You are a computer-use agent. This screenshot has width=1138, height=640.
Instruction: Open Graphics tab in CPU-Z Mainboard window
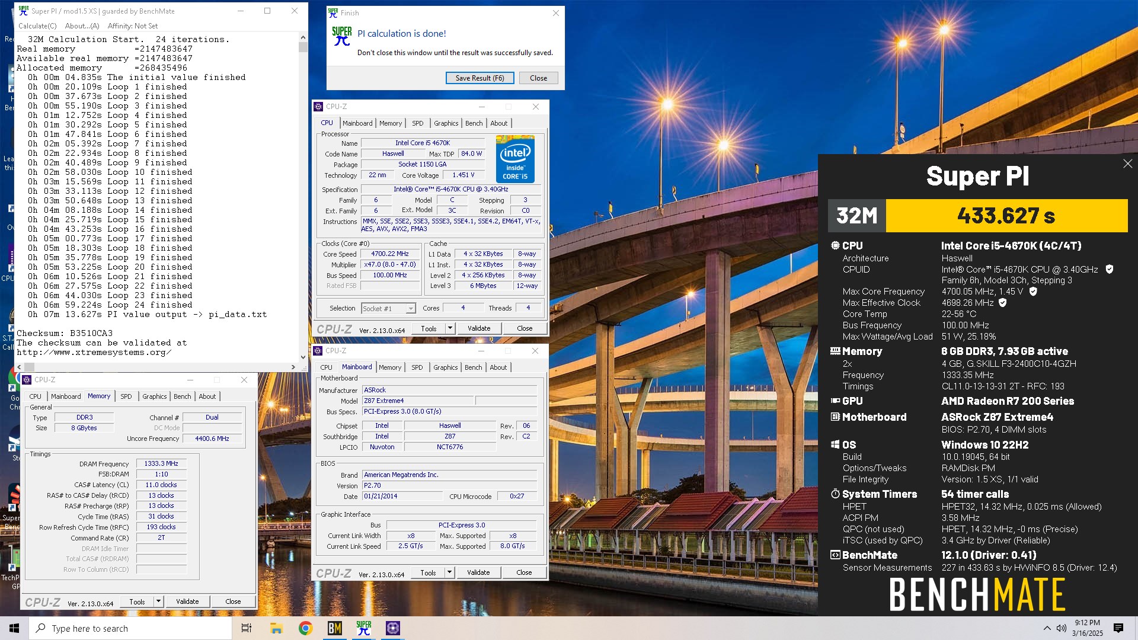click(x=446, y=367)
